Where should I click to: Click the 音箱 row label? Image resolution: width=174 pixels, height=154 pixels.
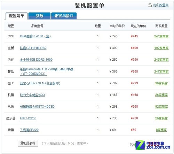pyautogui.click(x=11, y=130)
